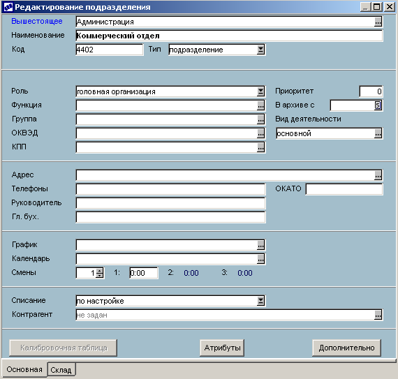Image resolution: width=398 pixels, height=379 pixels.
Task: Click into the Телефоны field
Action: click(x=170, y=189)
